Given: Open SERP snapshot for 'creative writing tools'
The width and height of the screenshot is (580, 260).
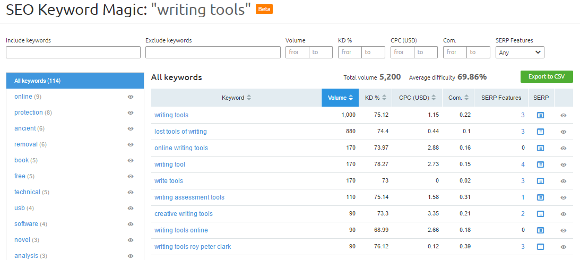Looking at the screenshot, I should click(x=540, y=214).
